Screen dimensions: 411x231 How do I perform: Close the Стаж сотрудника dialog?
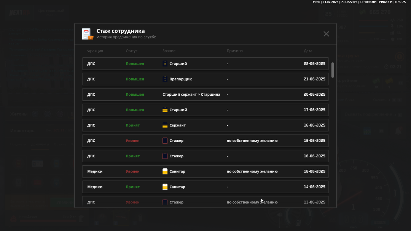click(x=326, y=34)
